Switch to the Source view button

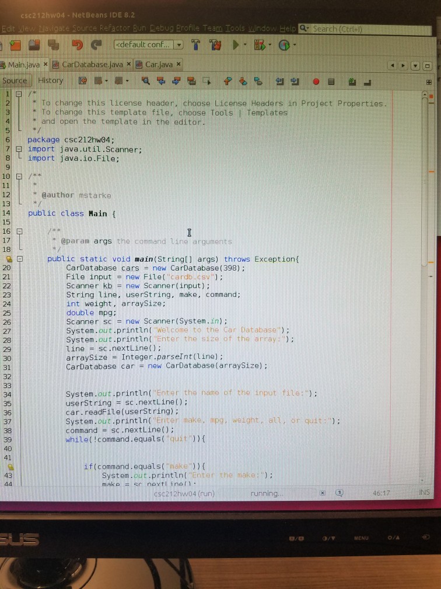15,81
